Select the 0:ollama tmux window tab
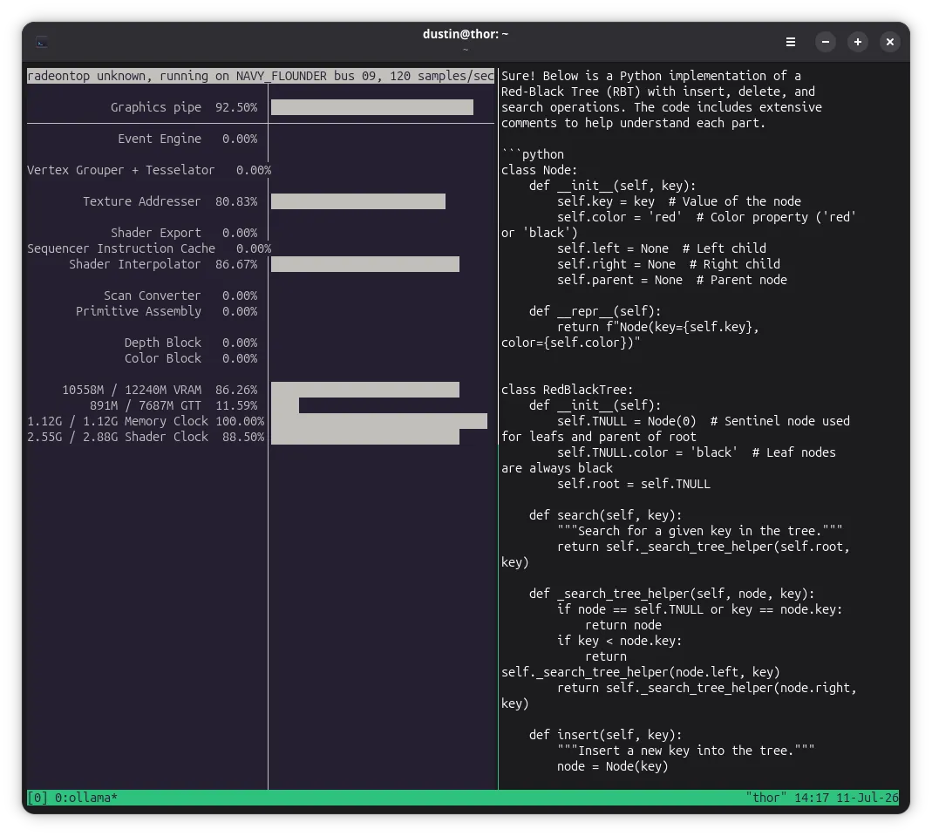 (85, 798)
